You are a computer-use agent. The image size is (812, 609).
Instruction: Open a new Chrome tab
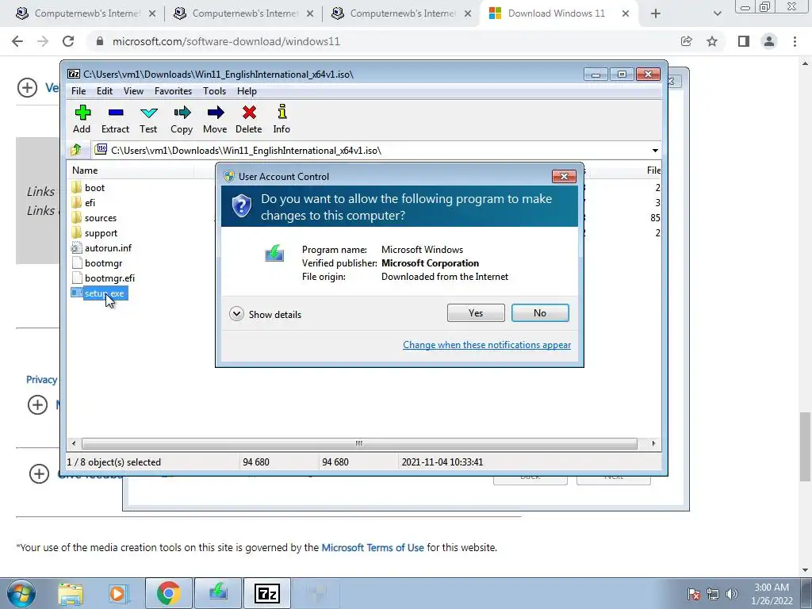click(656, 14)
